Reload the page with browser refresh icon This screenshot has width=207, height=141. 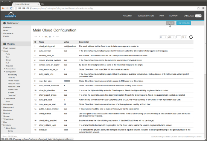(x=11, y=8)
